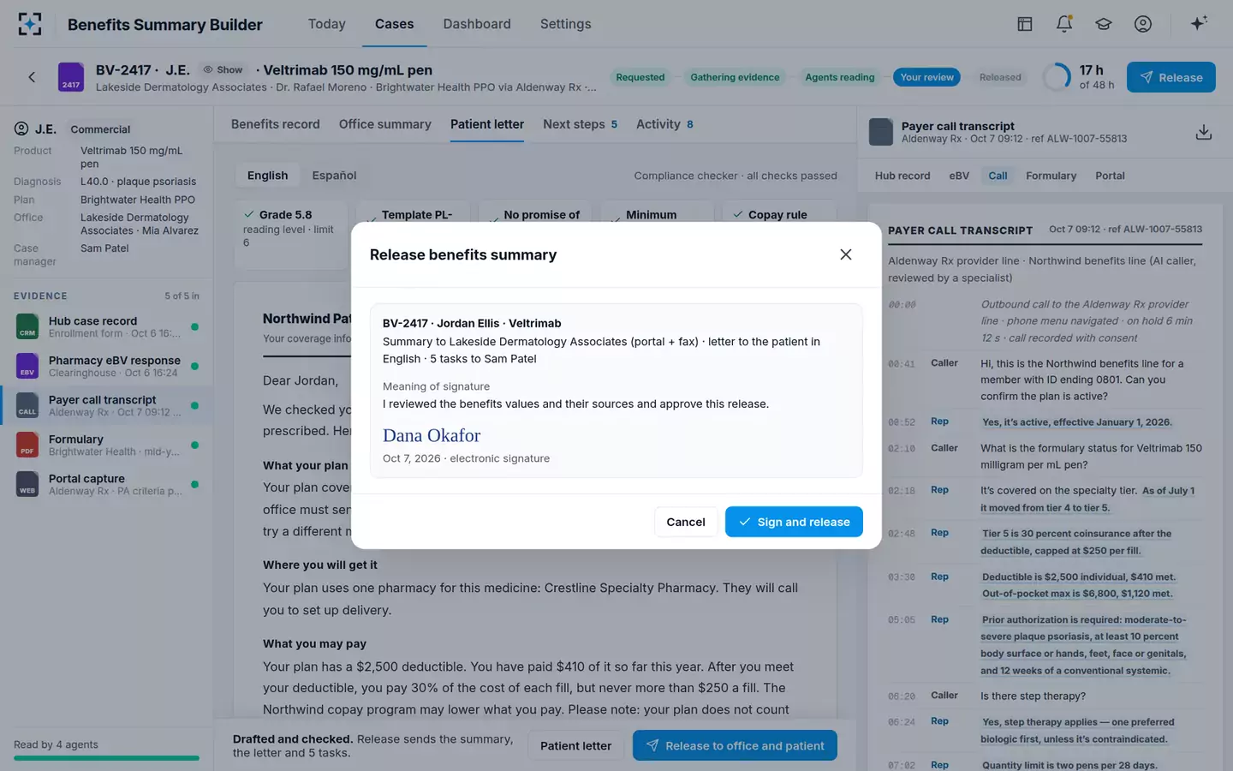Click the transcript document icon in right panel
This screenshot has width=1233, height=771.
click(881, 132)
